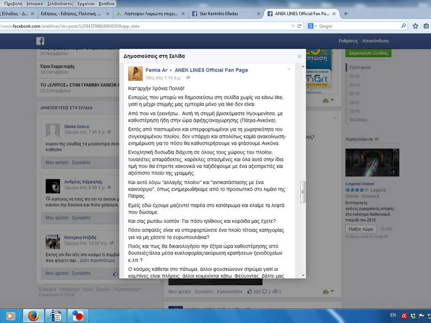Click the search magnifier in the Google box

[x=403, y=26]
